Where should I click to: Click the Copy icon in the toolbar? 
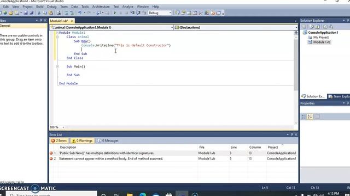[x=45, y=13]
